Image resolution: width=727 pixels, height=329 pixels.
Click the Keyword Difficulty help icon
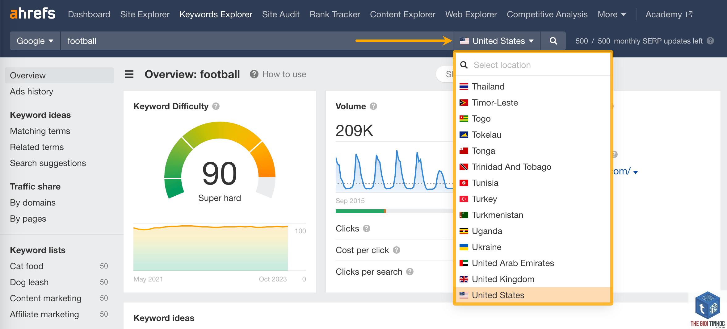coord(216,106)
